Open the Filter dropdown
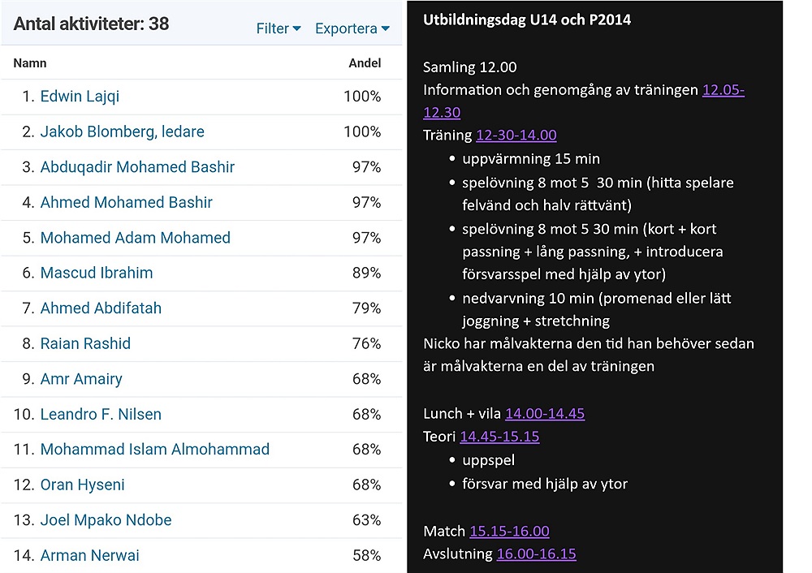The width and height of the screenshot is (812, 573). tap(278, 28)
